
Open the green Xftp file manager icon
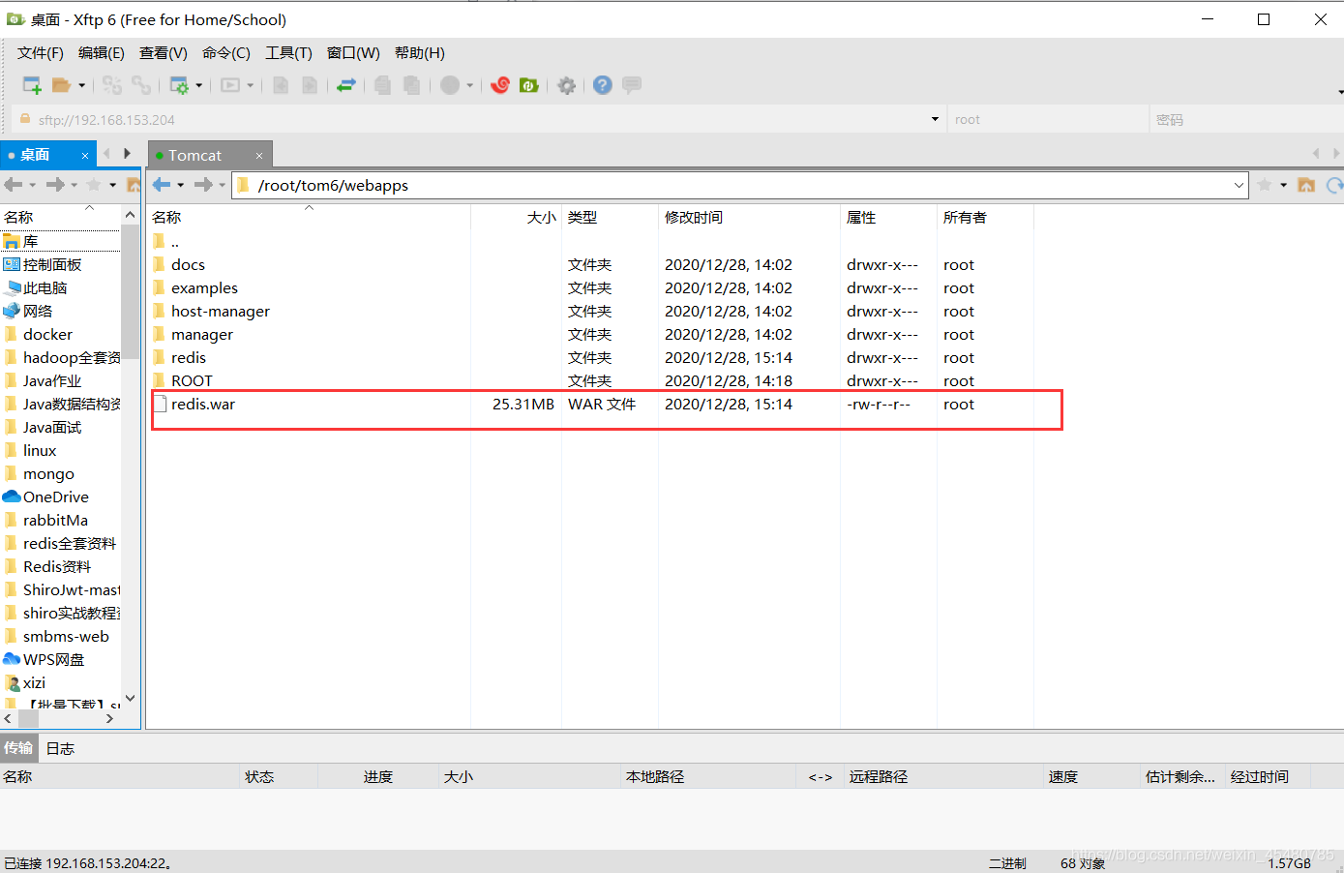tap(528, 85)
